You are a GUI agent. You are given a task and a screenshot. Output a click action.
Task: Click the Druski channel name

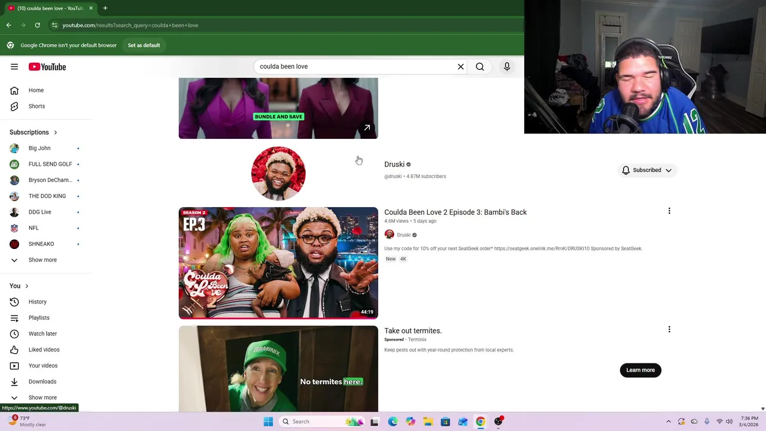pyautogui.click(x=394, y=165)
